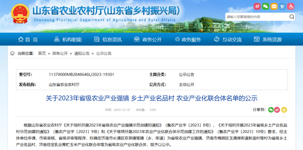Click the English department name subtitle
This screenshot has height=150, width=303.
pyautogui.click(x=105, y=20)
